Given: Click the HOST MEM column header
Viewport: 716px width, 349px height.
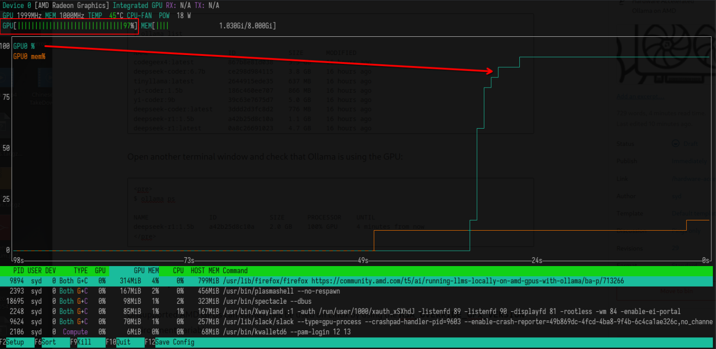Looking at the screenshot, I should click(205, 271).
